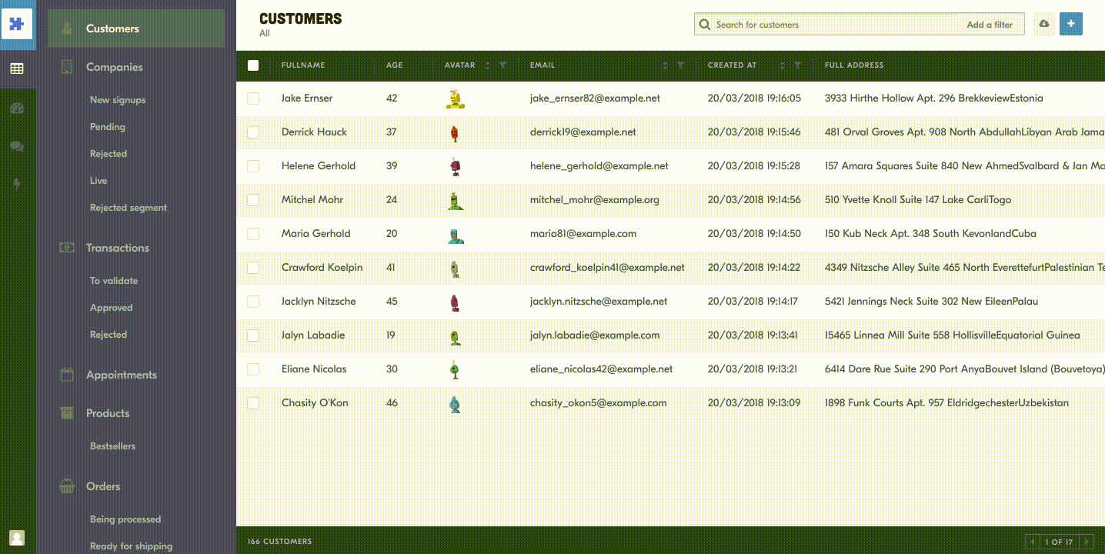Select Approved under Transactions
Screen dimensions: 1105x554
tap(112, 308)
